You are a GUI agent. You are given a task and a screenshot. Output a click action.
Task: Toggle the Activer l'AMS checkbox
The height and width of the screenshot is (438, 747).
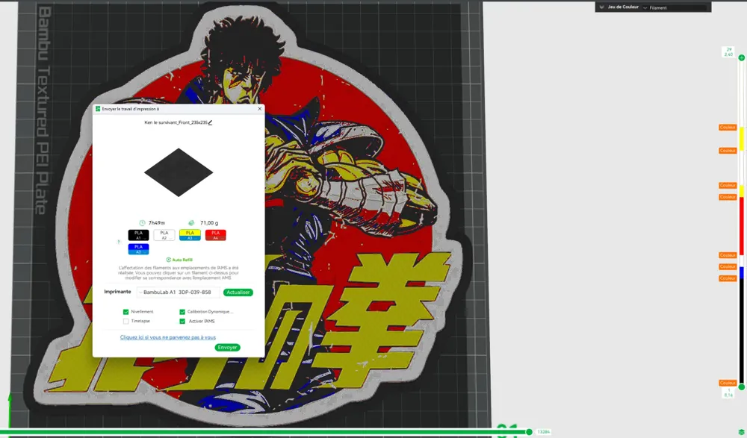point(182,322)
